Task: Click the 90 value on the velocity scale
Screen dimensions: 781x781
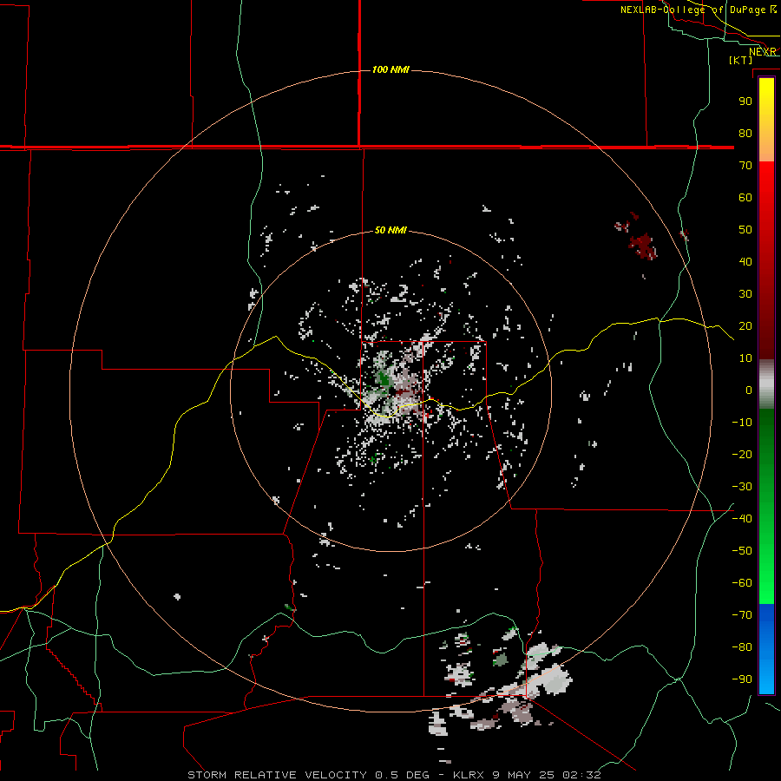Action: pos(745,102)
